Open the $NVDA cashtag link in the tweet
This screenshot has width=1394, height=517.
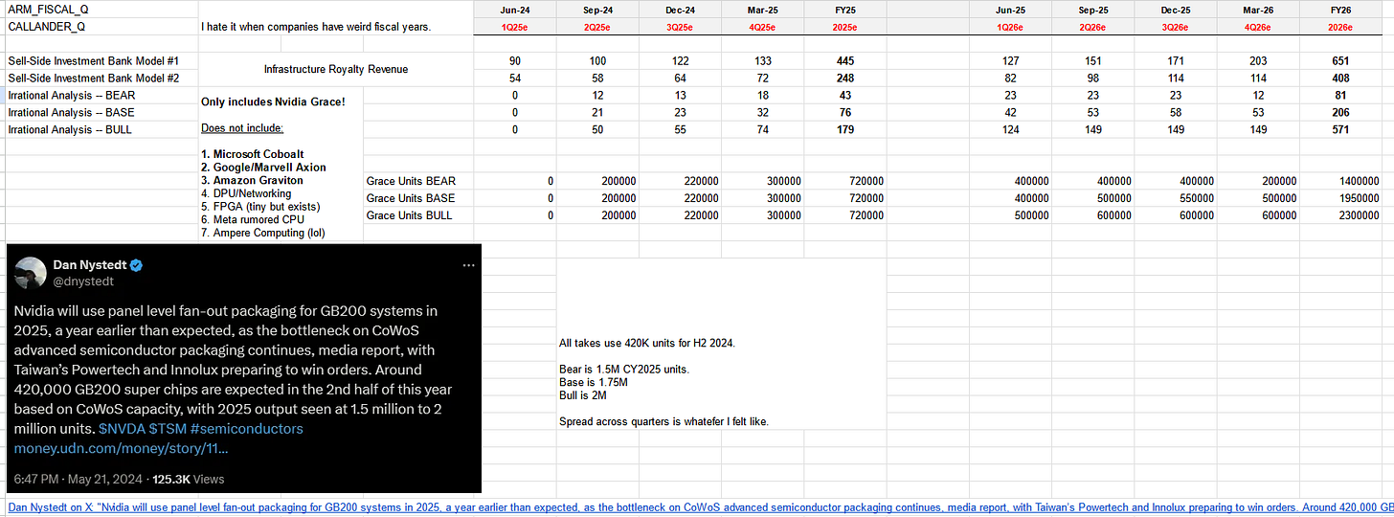[x=121, y=428]
